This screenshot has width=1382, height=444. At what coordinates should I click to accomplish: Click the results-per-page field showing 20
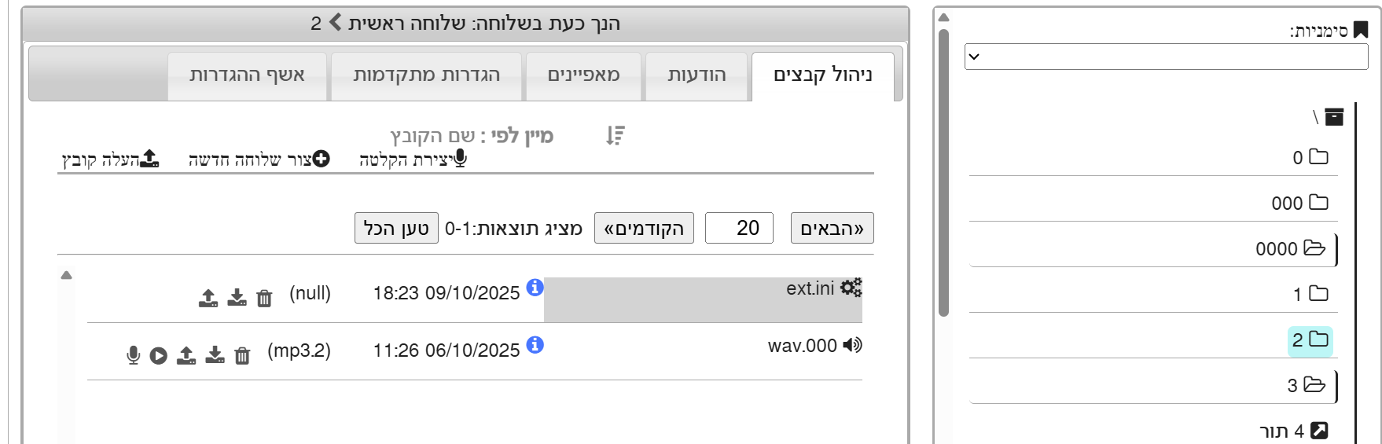[x=739, y=229]
